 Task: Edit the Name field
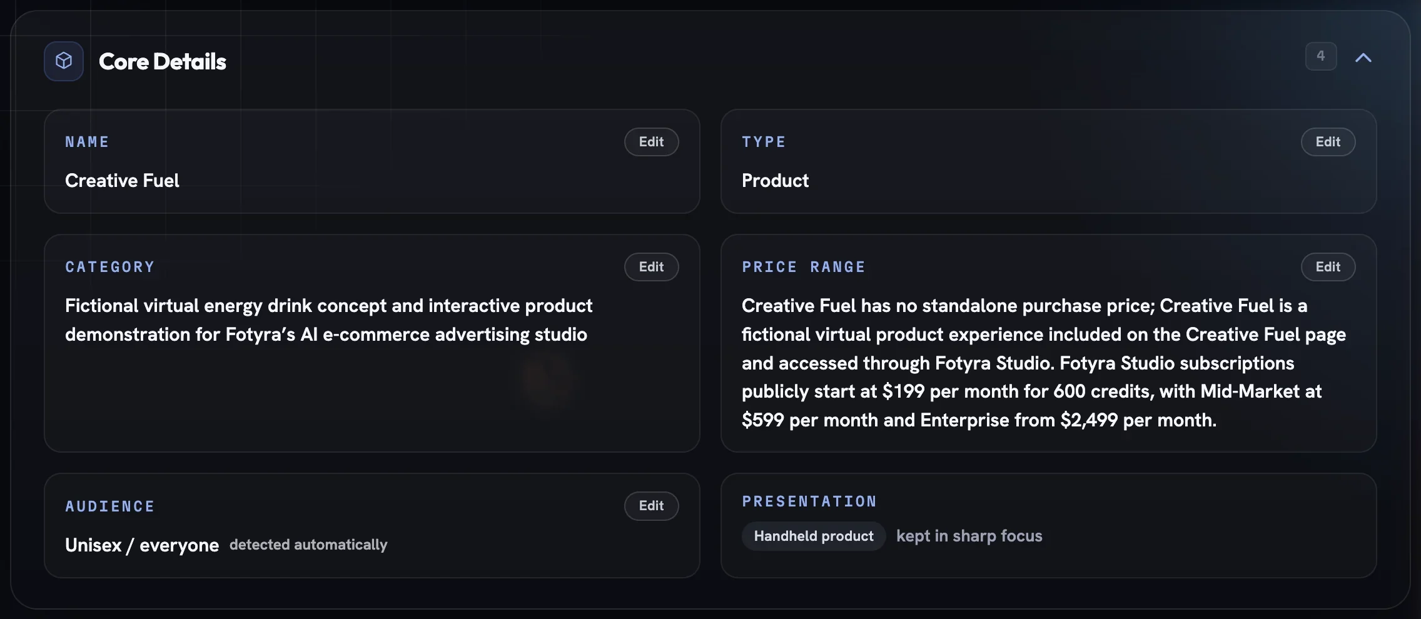[651, 142]
